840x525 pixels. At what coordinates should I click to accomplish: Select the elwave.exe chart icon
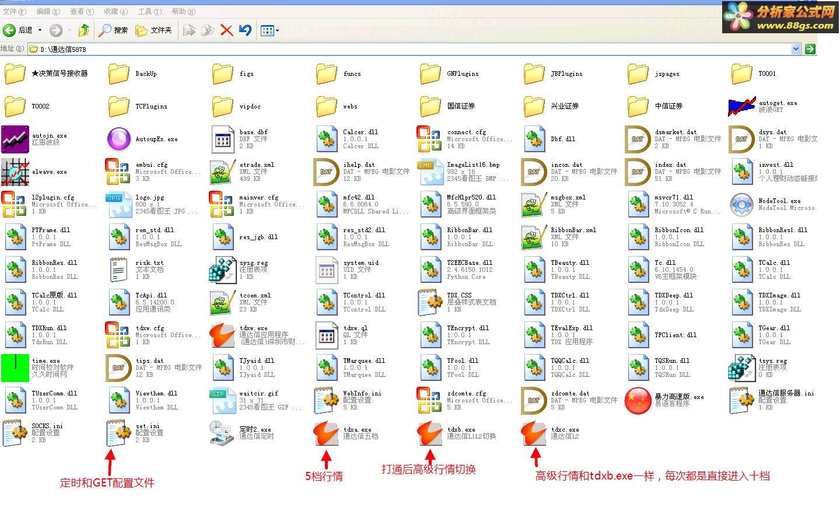15,171
